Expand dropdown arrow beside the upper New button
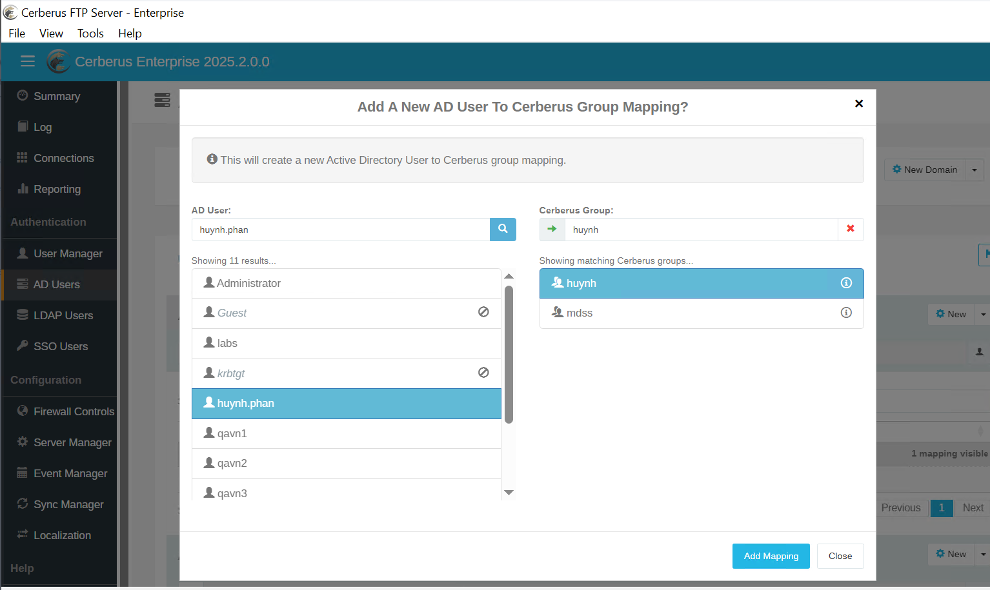This screenshot has height=590, width=990. [982, 314]
